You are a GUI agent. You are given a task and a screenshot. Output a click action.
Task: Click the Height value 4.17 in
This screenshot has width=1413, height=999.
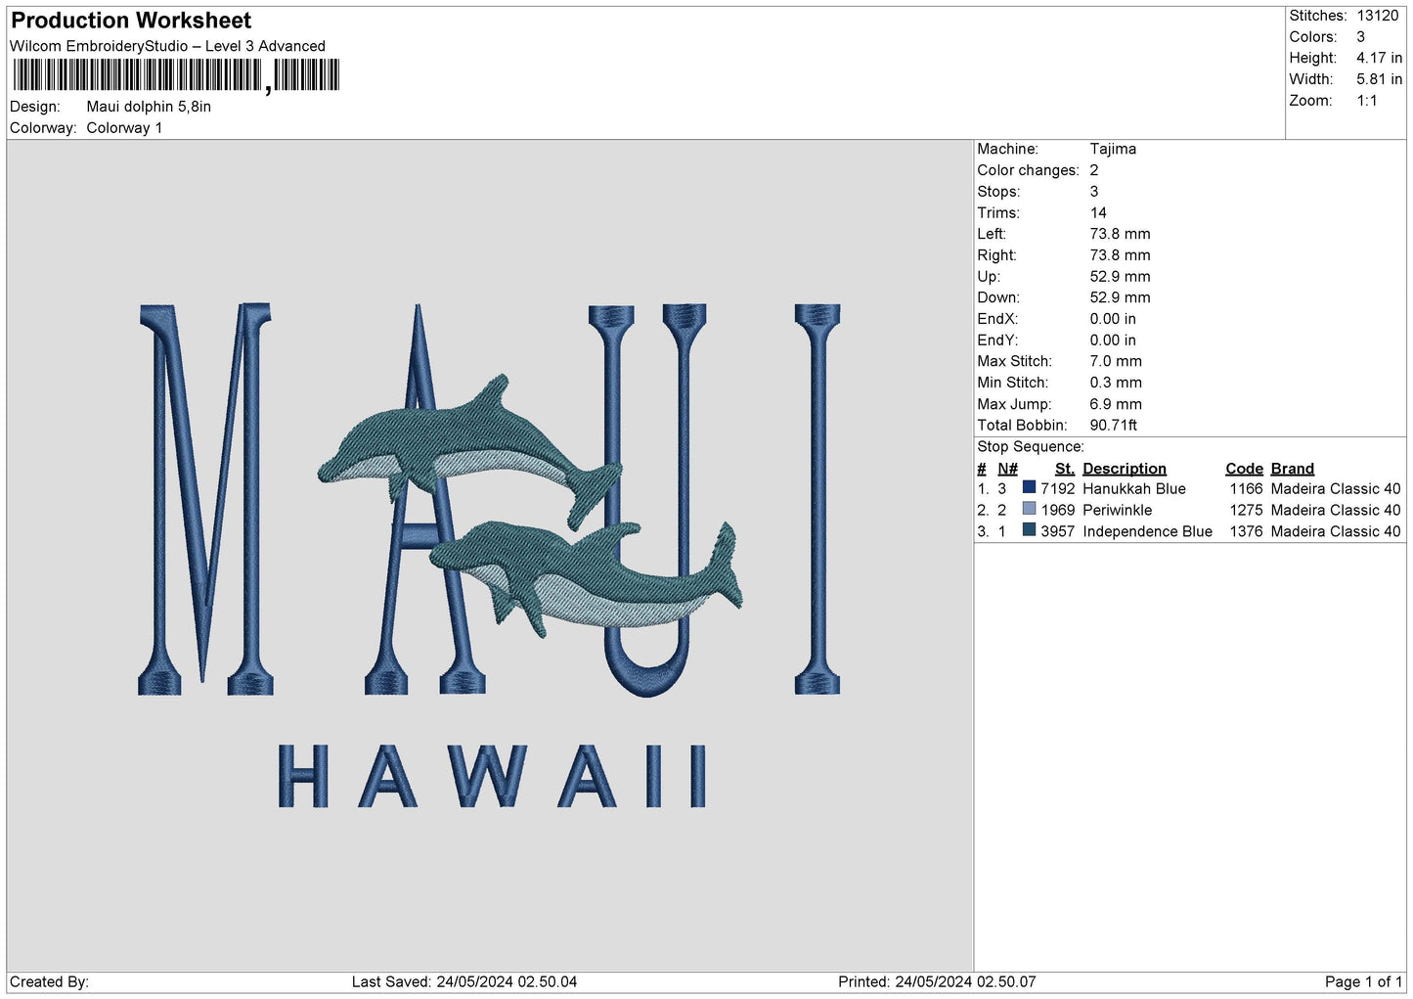tap(1379, 59)
